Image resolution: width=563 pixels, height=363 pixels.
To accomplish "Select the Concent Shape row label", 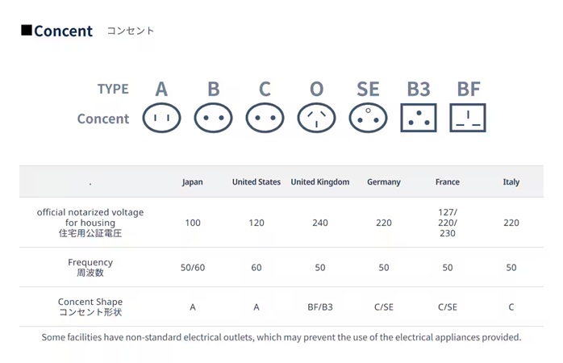I will point(90,307).
